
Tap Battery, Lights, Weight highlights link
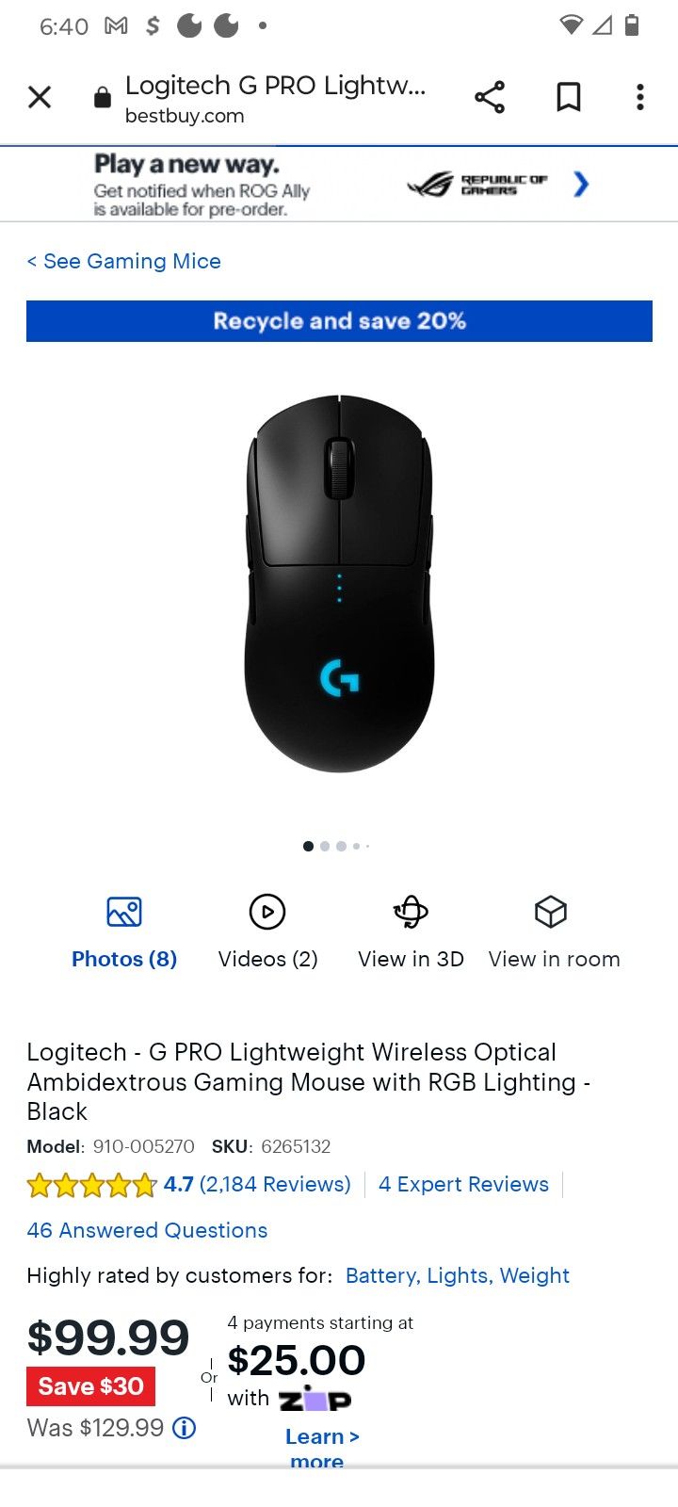[x=458, y=1275]
